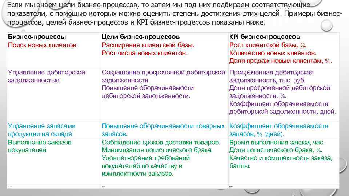349x196 pixels.
Task: Click 'Доля просроченной дебиторской задолженности, %.' KPI
Action: click(280, 92)
